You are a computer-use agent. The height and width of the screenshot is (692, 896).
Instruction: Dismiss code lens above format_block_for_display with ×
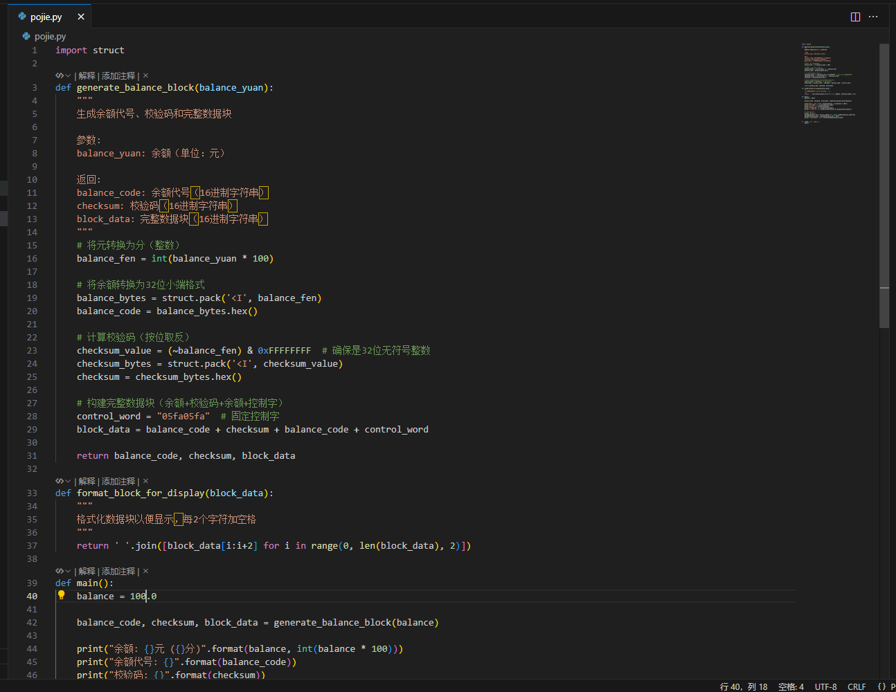[x=145, y=481]
